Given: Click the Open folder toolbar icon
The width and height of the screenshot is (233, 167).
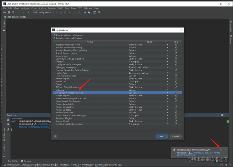Looking at the screenshot, I should point(4,12).
